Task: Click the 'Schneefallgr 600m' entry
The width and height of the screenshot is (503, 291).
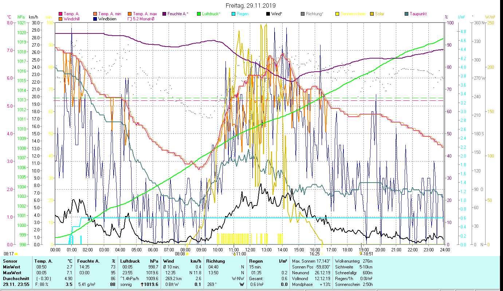Action: tap(354, 273)
